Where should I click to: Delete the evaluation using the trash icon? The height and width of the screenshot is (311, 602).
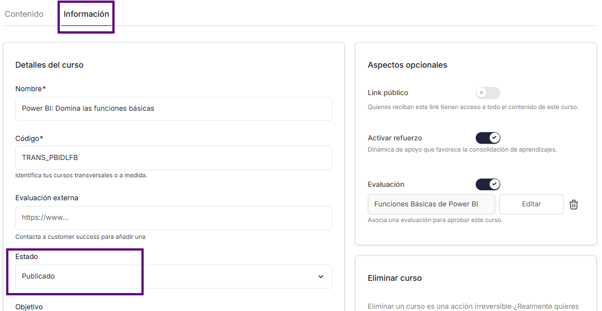tap(573, 205)
